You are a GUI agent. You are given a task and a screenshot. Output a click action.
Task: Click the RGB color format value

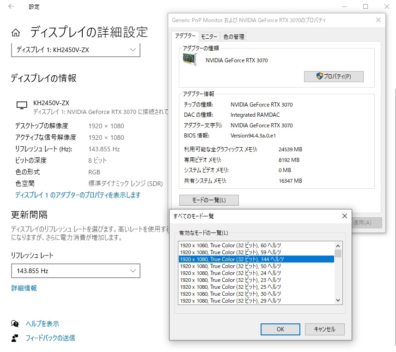click(x=94, y=172)
